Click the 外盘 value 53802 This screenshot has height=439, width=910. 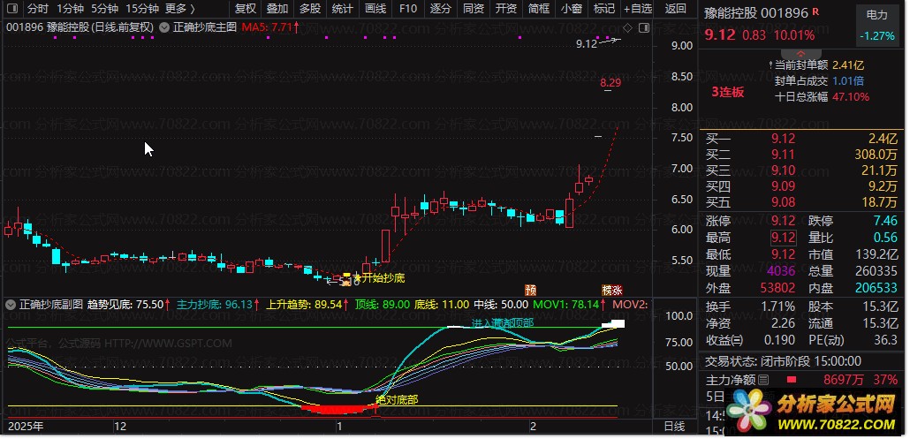778,288
